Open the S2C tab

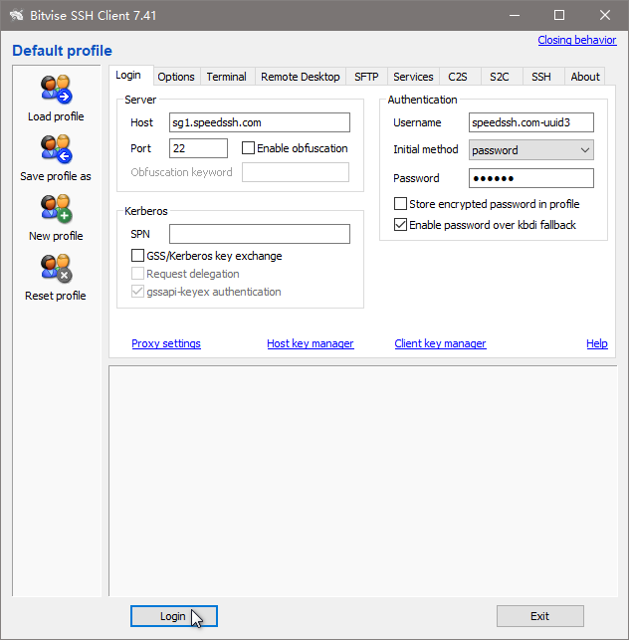[500, 77]
